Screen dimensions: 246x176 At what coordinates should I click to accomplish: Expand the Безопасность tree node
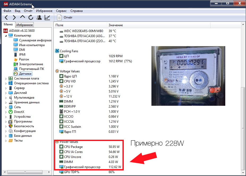click(x=6, y=126)
